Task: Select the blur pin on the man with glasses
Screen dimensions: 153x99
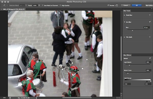Action: click(34, 67)
